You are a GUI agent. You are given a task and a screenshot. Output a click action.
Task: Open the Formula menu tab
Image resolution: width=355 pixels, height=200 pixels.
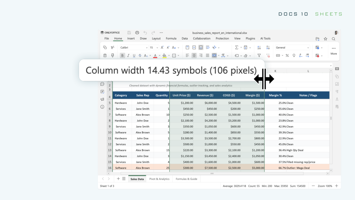pos(171,39)
